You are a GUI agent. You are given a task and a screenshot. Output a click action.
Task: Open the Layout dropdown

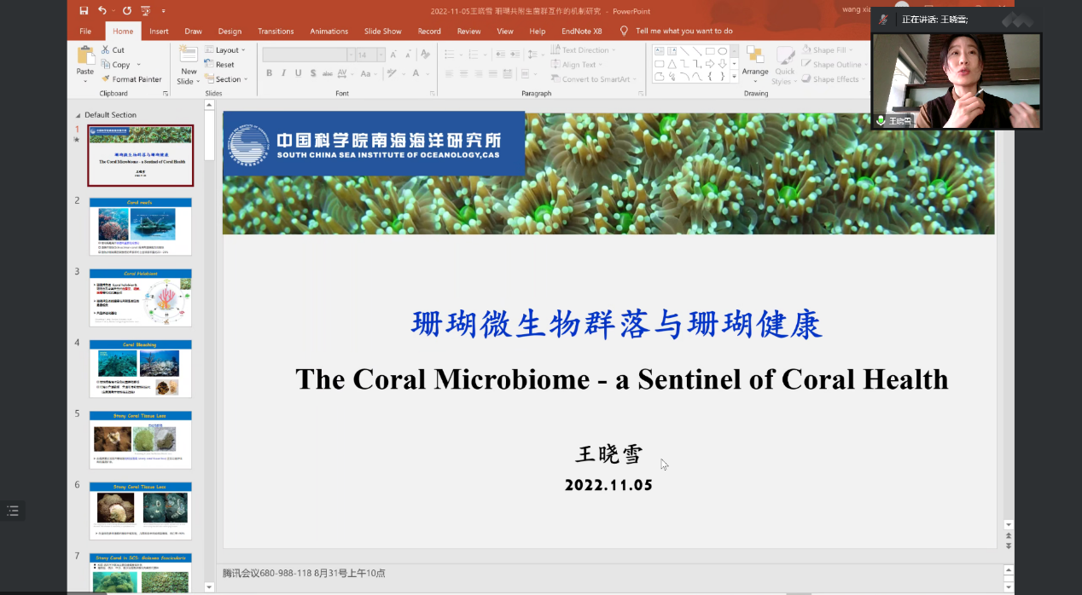point(225,50)
